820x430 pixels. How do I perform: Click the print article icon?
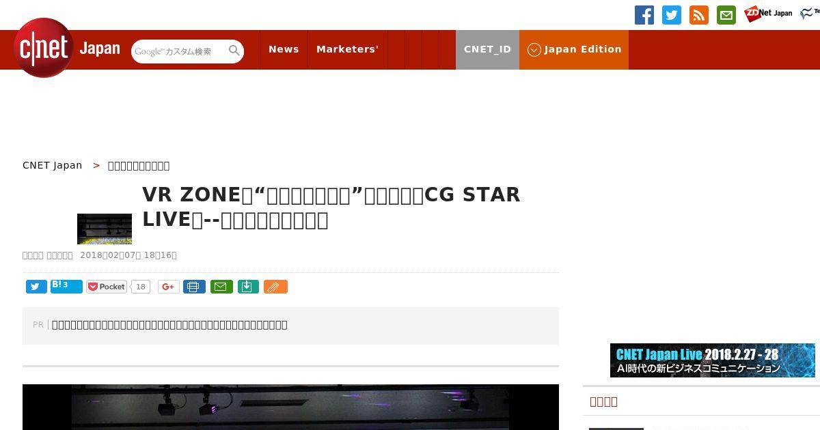[x=194, y=287]
